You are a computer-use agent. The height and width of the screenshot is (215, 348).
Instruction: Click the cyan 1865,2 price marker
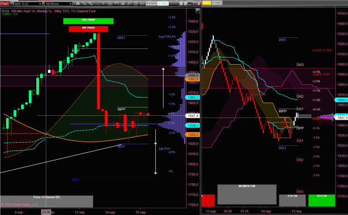[193, 97]
